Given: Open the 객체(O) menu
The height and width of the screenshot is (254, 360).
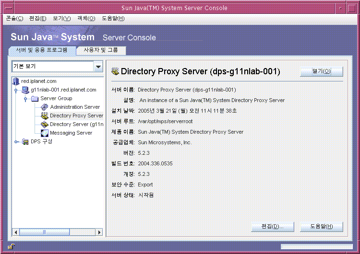Looking at the screenshot, I should point(86,18).
